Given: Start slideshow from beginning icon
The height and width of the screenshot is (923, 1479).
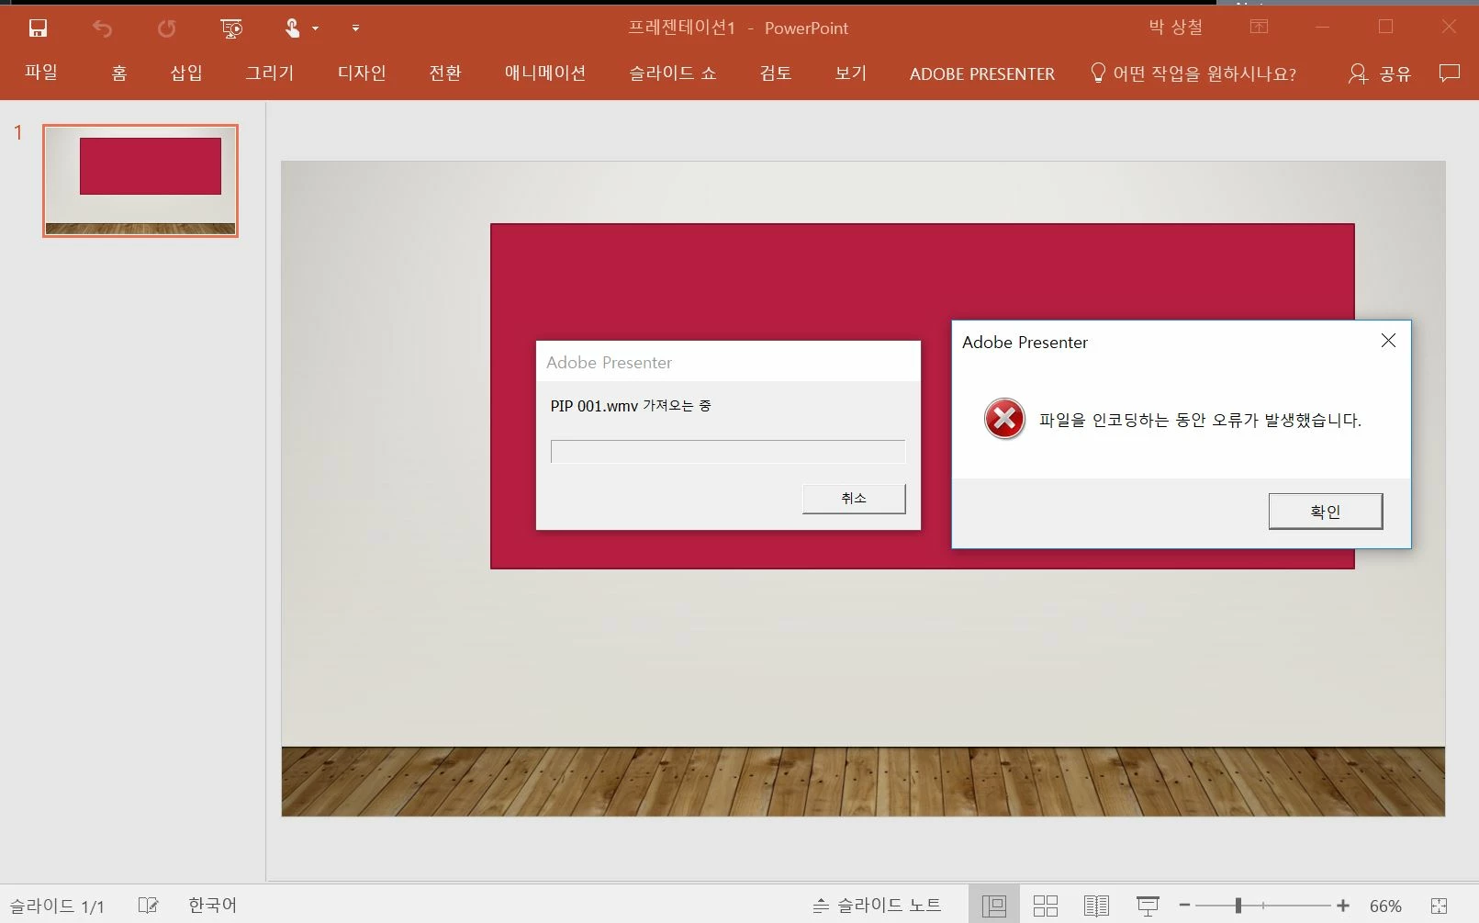Looking at the screenshot, I should click(231, 28).
